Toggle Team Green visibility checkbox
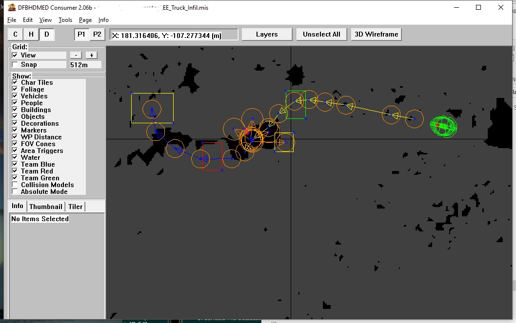 [15, 178]
